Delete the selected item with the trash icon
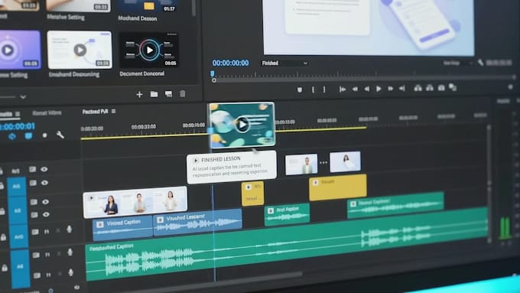 tap(183, 94)
